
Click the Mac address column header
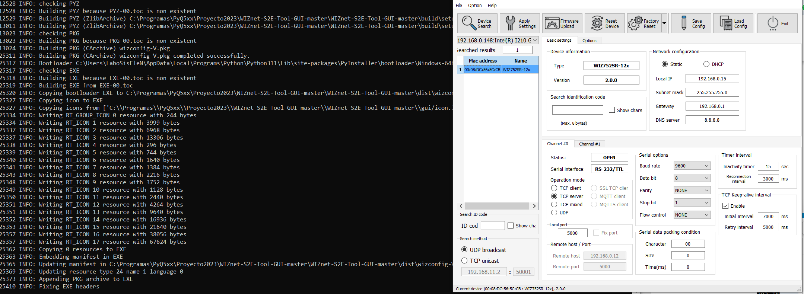(x=483, y=61)
